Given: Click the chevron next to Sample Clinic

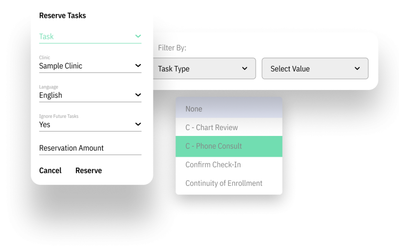Looking at the screenshot, I should [138, 65].
